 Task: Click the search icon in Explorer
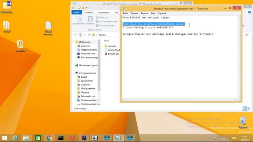point(247,35)
